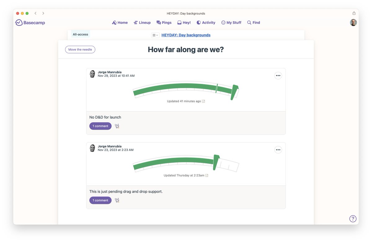Click note icon beside Updated 41 minutes ago
This screenshot has height=242, width=372.
(x=203, y=101)
